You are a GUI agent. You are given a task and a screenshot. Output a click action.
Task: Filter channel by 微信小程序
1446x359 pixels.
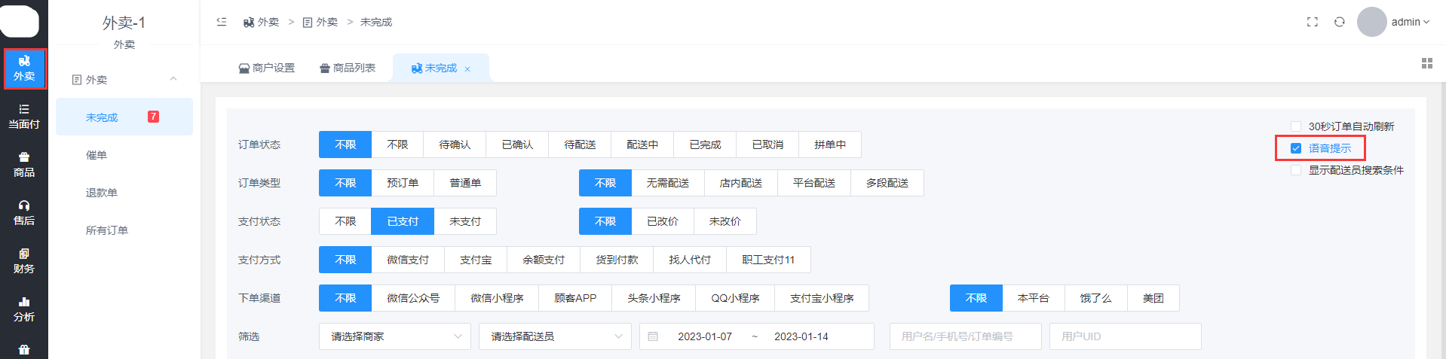497,298
